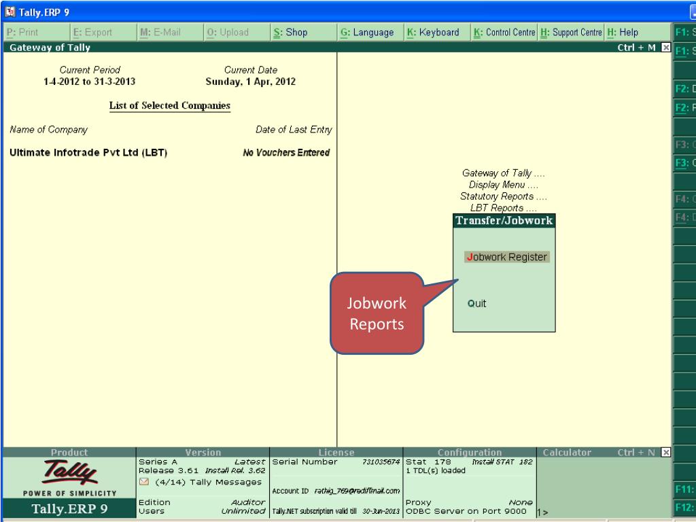Screen dimensions: 696x522
Task: Click 'Release 3.61' in the Version panel
Action: point(169,470)
